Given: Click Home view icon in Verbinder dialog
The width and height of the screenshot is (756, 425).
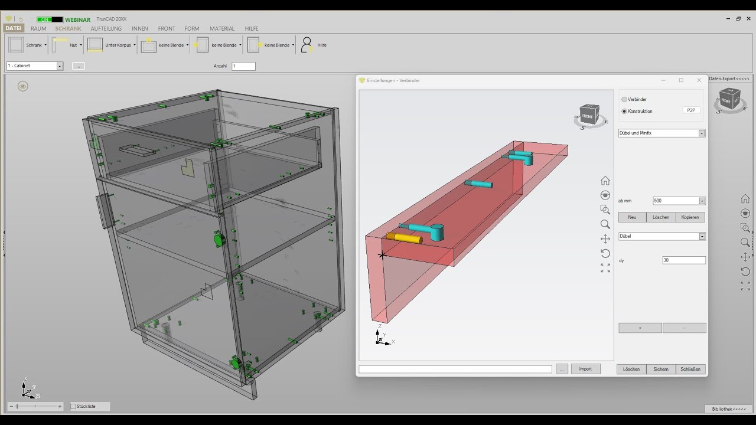Looking at the screenshot, I should [x=605, y=181].
